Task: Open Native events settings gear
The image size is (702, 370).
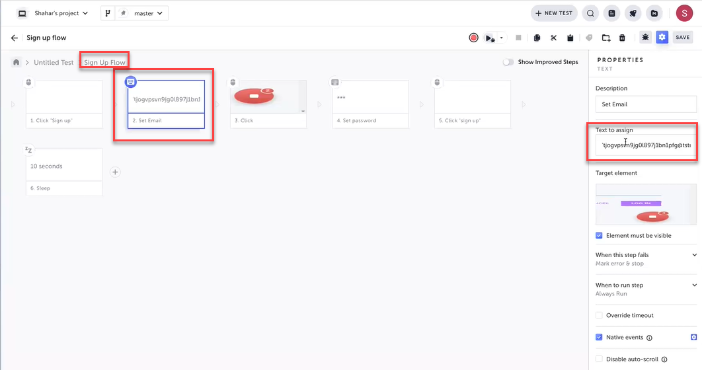Action: [693, 338]
